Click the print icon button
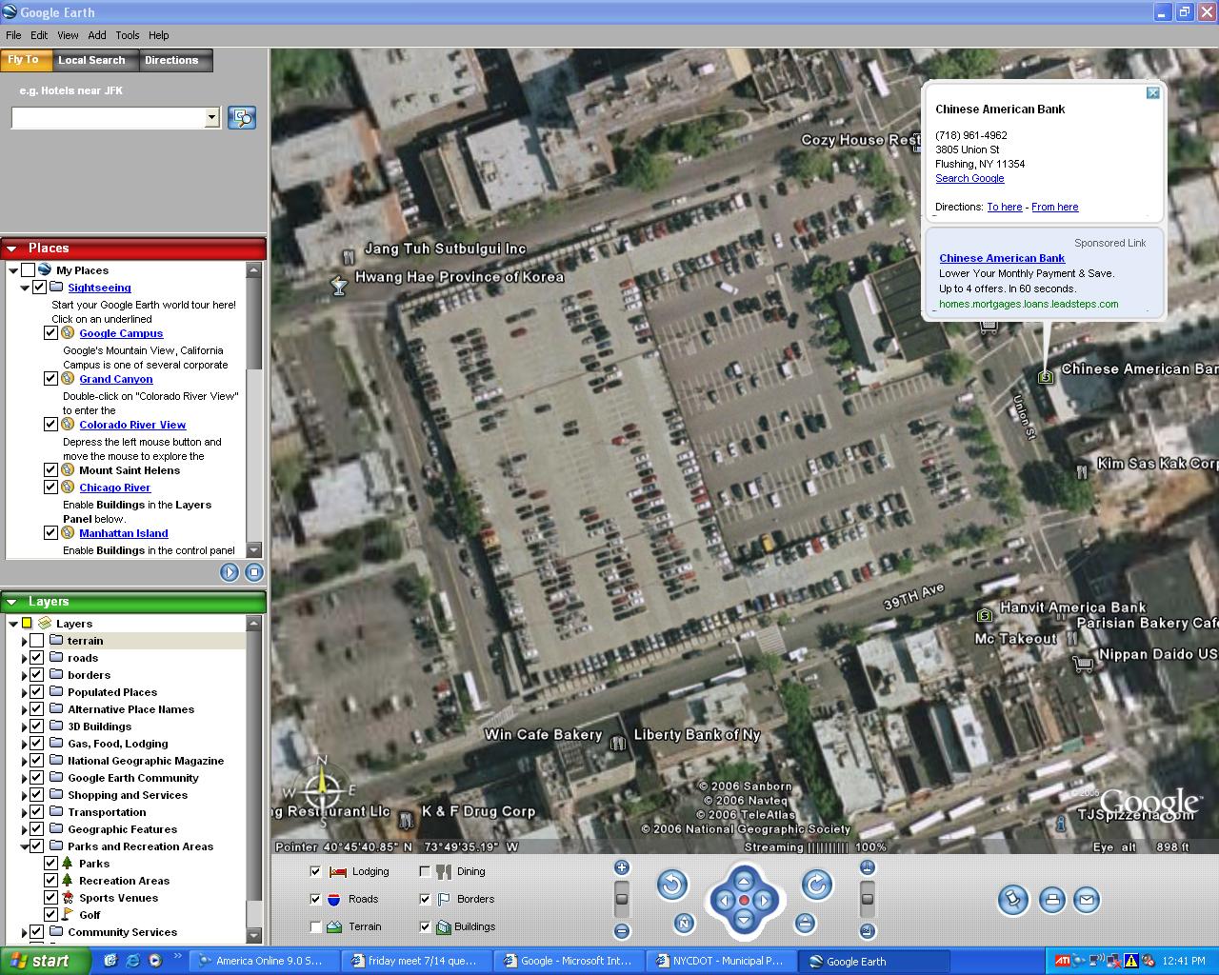The width and height of the screenshot is (1219, 975). [1051, 900]
